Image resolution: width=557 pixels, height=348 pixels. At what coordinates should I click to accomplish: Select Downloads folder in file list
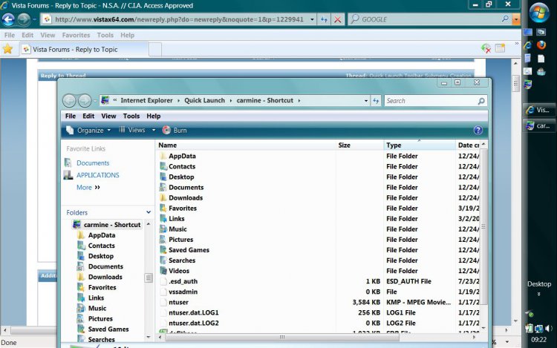[186, 198]
